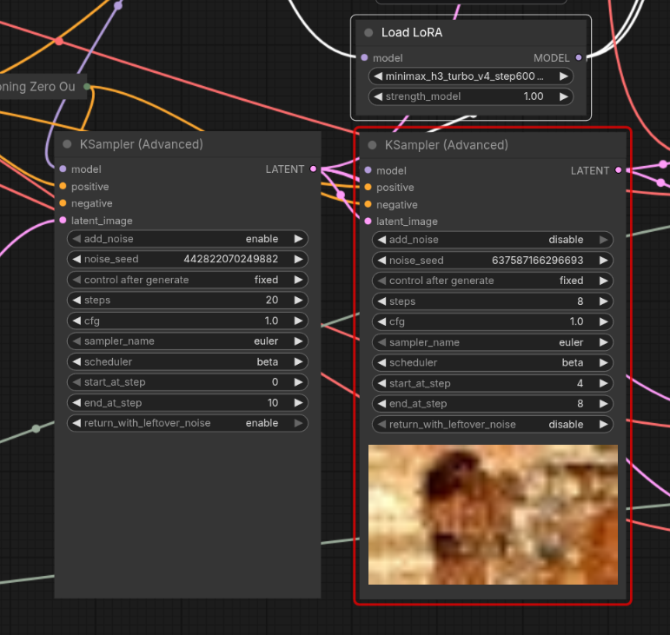670x635 pixels.
Task: Click the left KSampler LATENT output socket
Action: coord(313,169)
